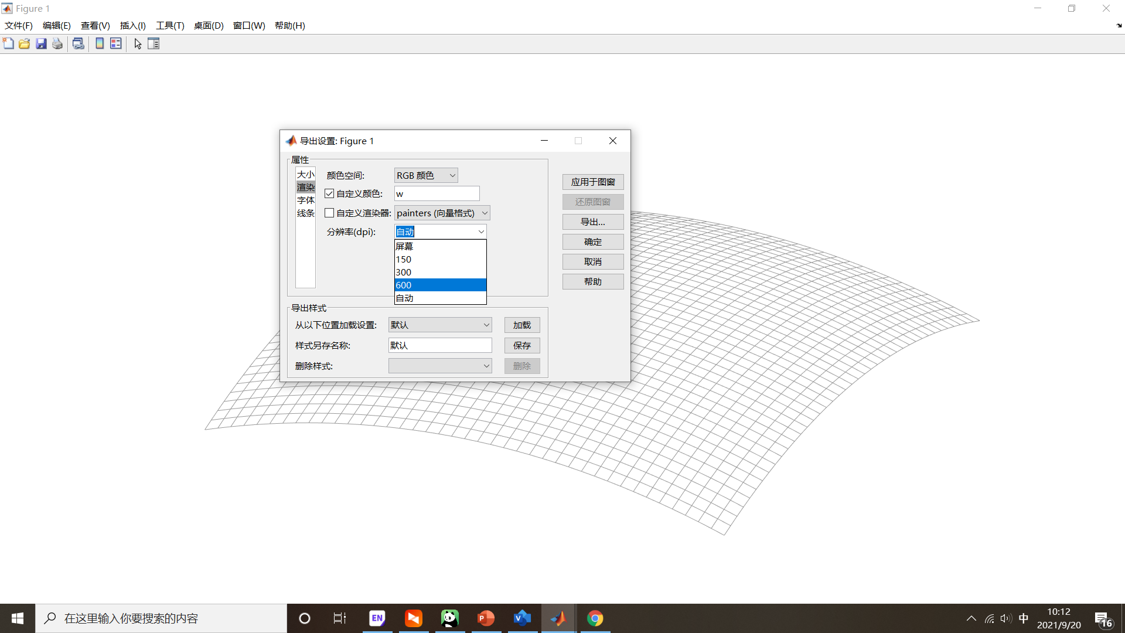Create a new figure via toolbar icon
1125x633 pixels.
coord(8,43)
